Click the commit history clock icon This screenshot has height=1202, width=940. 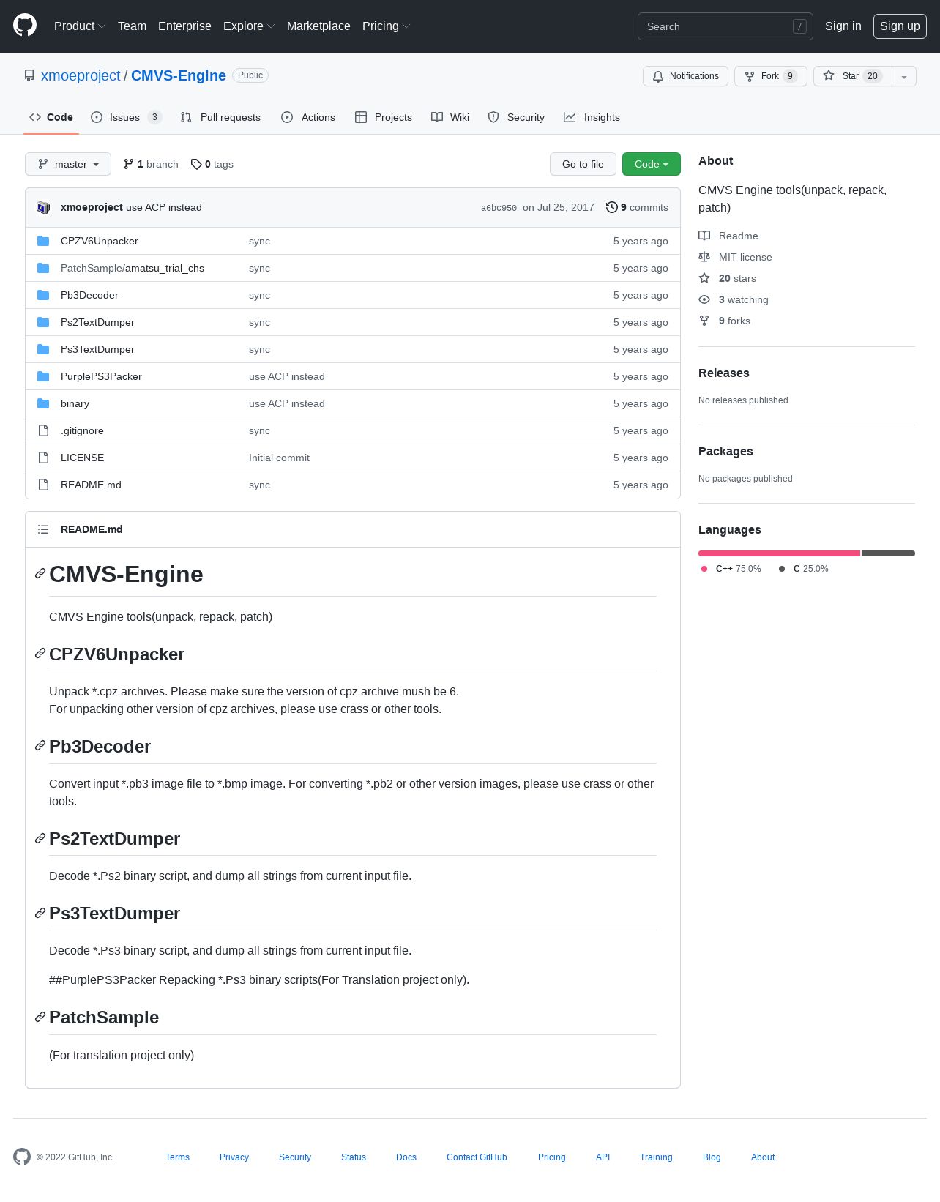pos(611,207)
